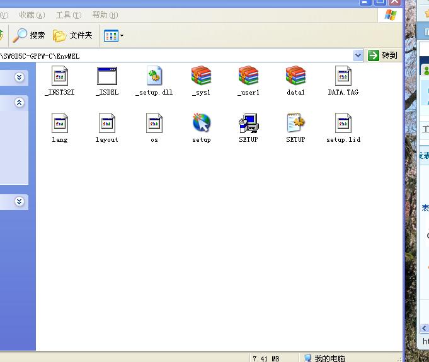The width and height of the screenshot is (429, 362).
Task: Collapse the top task pane section
Action: (20, 102)
